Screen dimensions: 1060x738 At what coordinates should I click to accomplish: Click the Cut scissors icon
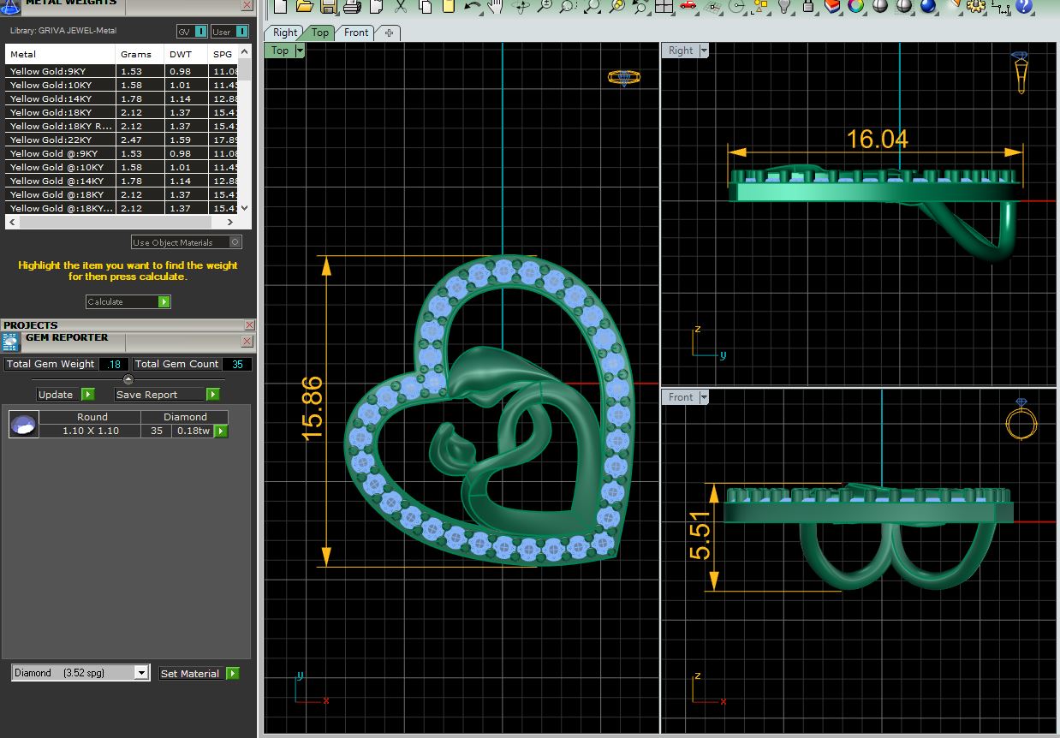click(400, 6)
